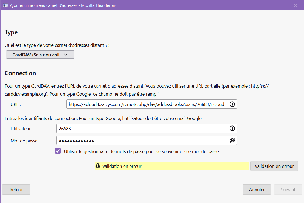Image resolution: width=304 pixels, height=203 pixels.
Task: Click the Thunderbird icon in the title bar
Action: [5, 5]
